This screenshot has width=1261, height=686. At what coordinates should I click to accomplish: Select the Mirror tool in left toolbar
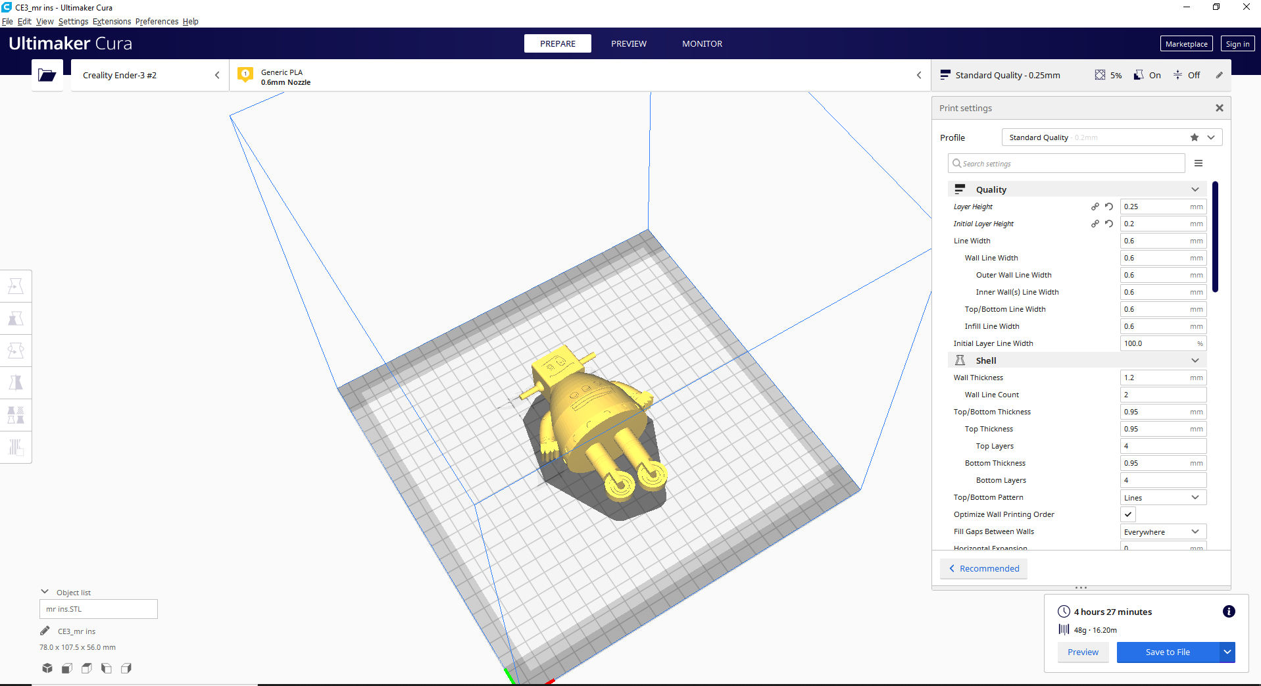coord(16,383)
